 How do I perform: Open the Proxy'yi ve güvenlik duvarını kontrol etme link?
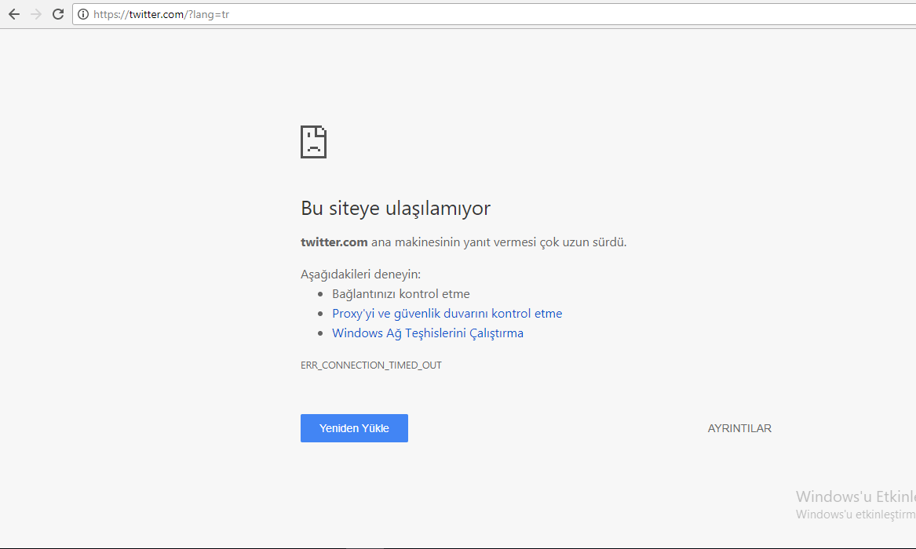[x=447, y=313]
